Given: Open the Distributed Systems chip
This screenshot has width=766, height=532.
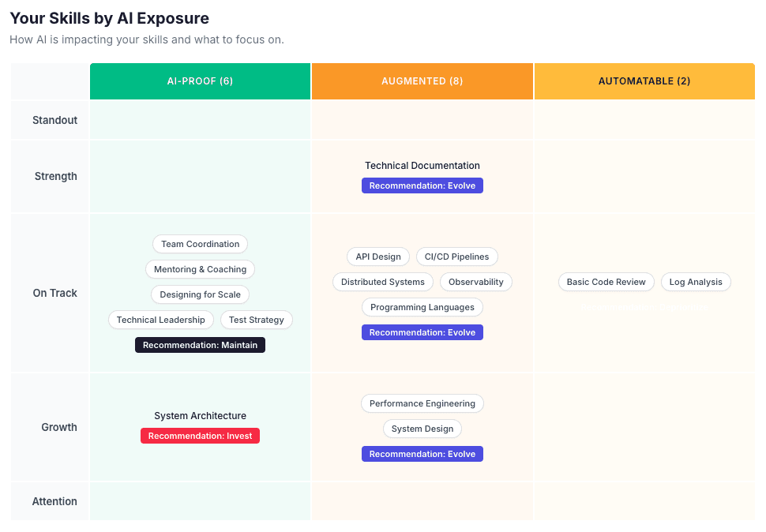Looking at the screenshot, I should tap(383, 282).
